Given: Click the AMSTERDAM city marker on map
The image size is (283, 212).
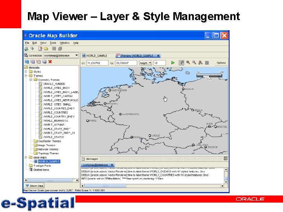Looking at the screenshot, I should 110,90.
